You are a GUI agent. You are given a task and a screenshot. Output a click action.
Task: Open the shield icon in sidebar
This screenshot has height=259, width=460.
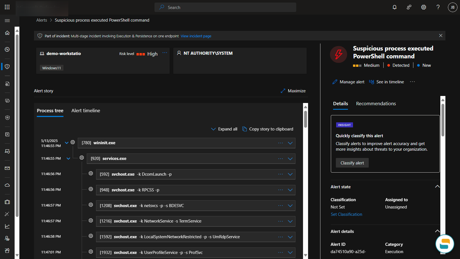[7, 67]
